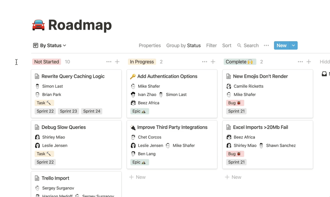Image resolution: width=330 pixels, height=197 pixels.
Task: Expand the arrow dropdown next to New
Action: pyautogui.click(x=293, y=45)
